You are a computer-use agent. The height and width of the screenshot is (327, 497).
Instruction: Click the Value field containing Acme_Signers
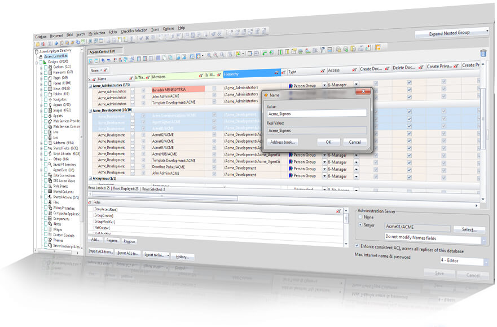click(x=316, y=113)
